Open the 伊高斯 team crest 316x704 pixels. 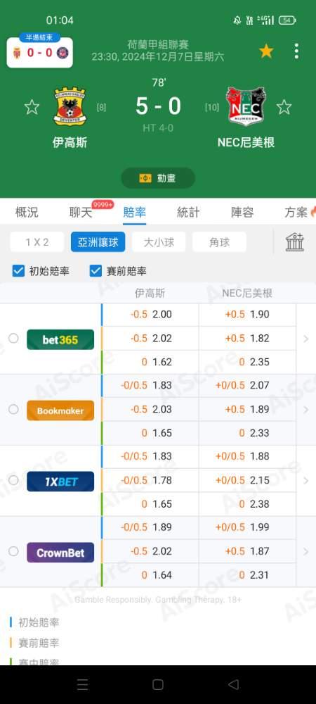pyautogui.click(x=70, y=106)
